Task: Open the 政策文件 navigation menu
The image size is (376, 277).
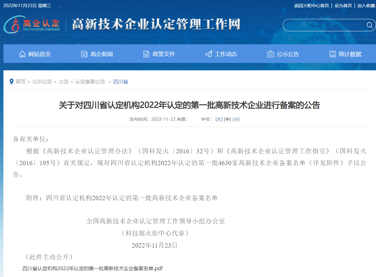Action: point(164,54)
